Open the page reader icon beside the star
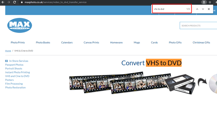 204,2
